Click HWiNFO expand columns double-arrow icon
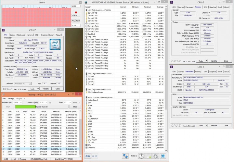234x162 pixels. click(88, 156)
